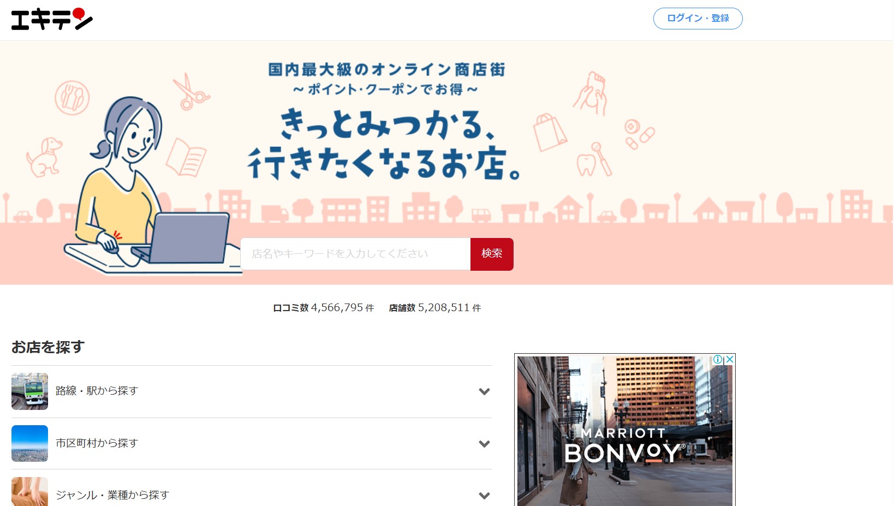Close the Marriott Bonvoy ad

coord(730,360)
